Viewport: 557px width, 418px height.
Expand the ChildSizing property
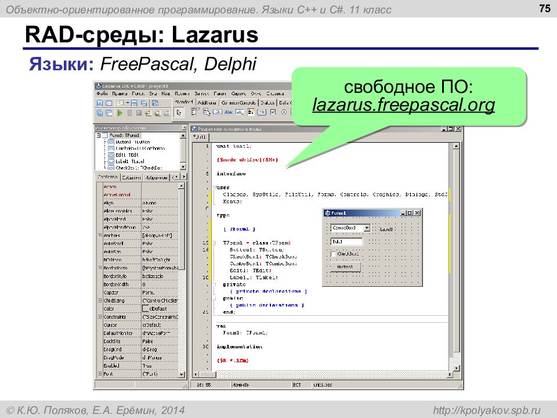[100, 300]
